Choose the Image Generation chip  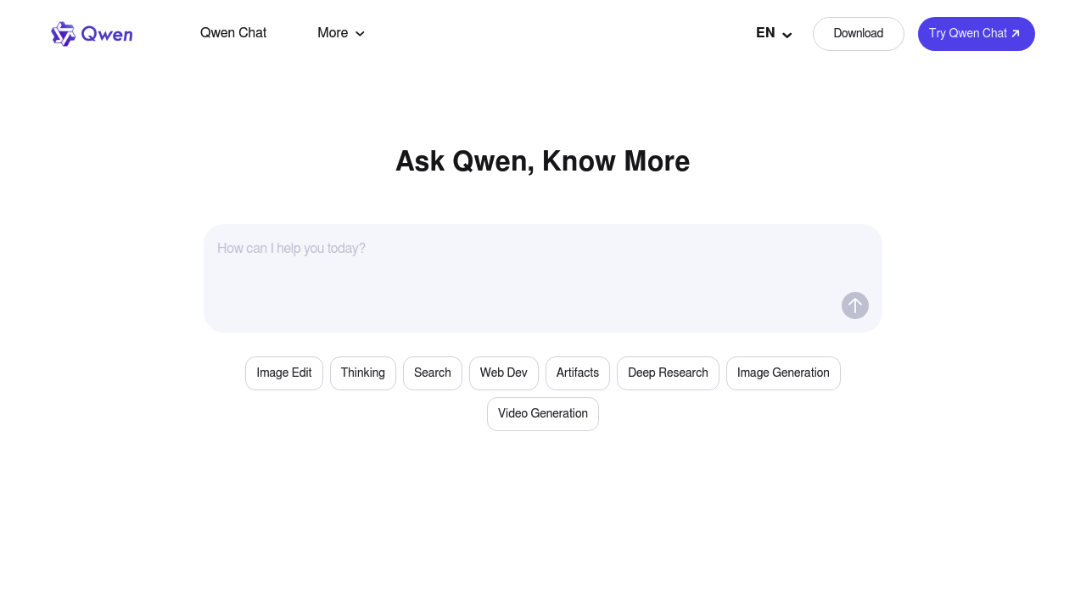tap(783, 373)
